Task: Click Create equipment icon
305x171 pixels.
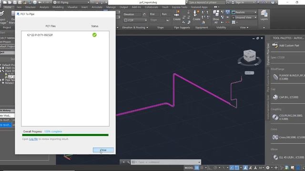Action: (196, 16)
